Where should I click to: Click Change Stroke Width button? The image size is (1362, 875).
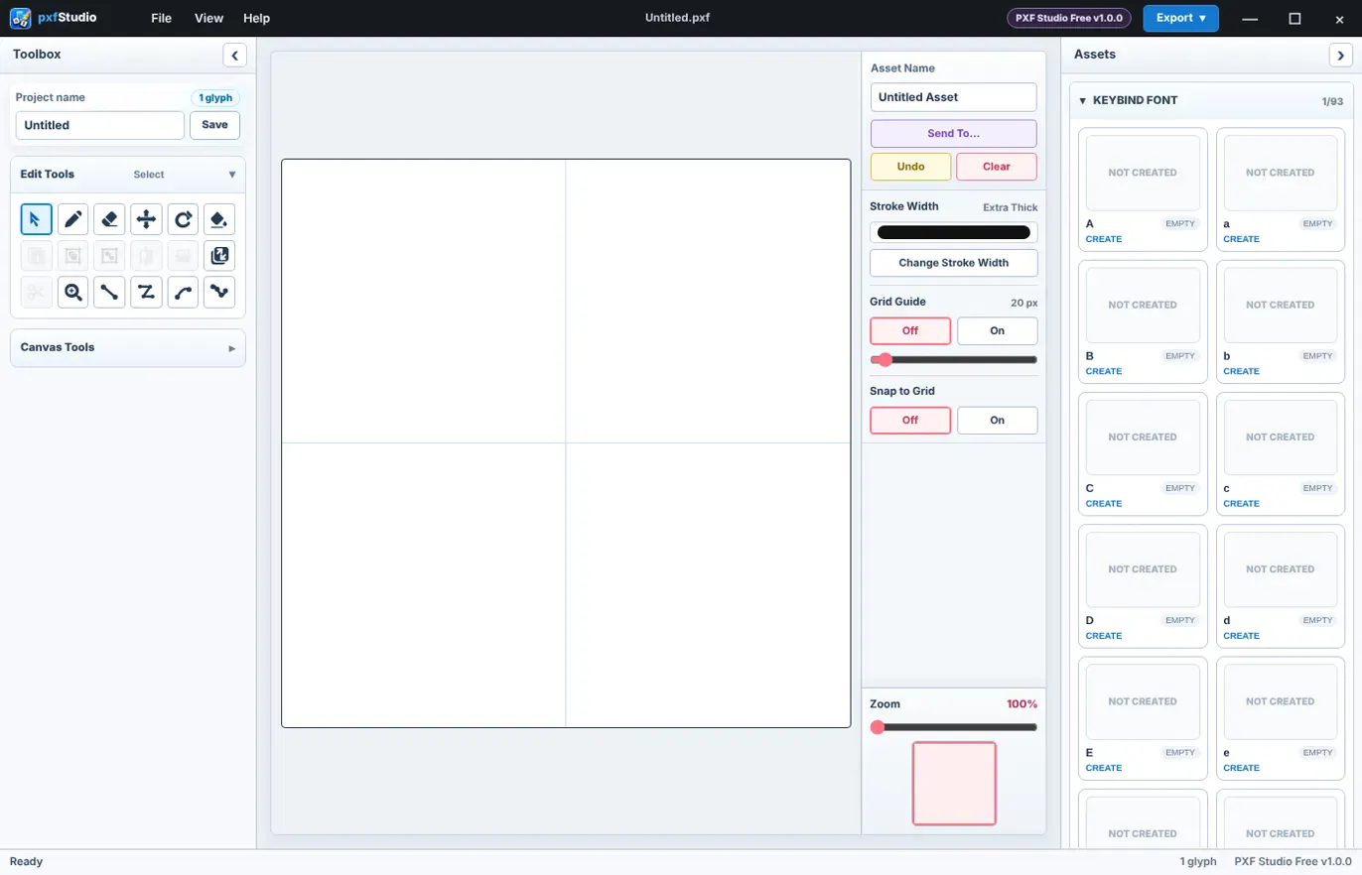point(953,263)
